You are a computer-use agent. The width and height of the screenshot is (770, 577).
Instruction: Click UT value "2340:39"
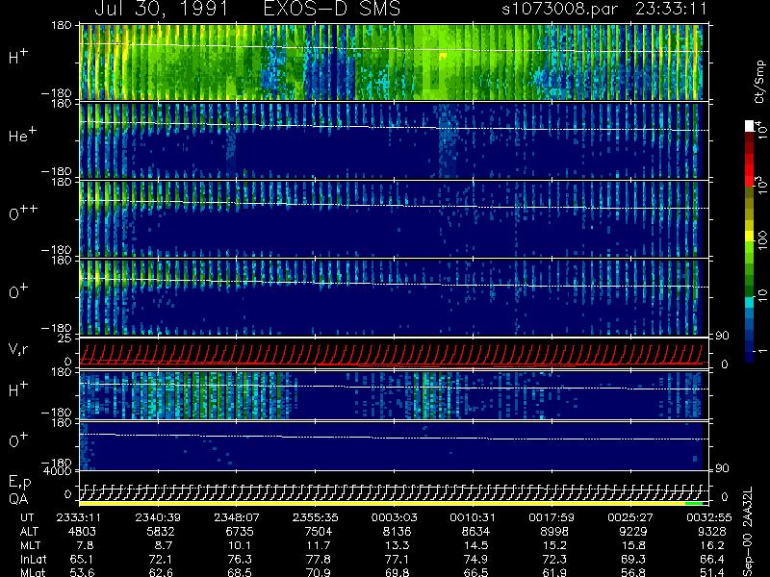(158, 517)
